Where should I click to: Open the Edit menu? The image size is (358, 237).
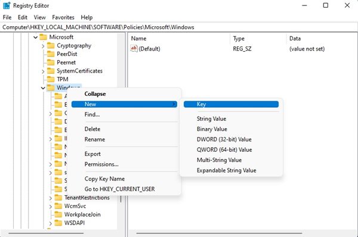point(23,17)
